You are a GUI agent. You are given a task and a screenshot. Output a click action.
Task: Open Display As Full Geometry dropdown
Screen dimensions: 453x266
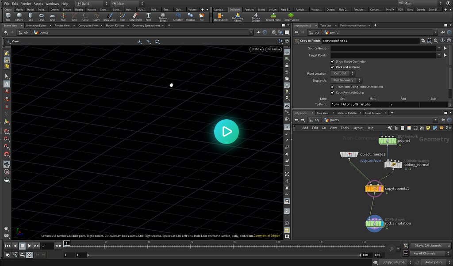click(x=346, y=80)
